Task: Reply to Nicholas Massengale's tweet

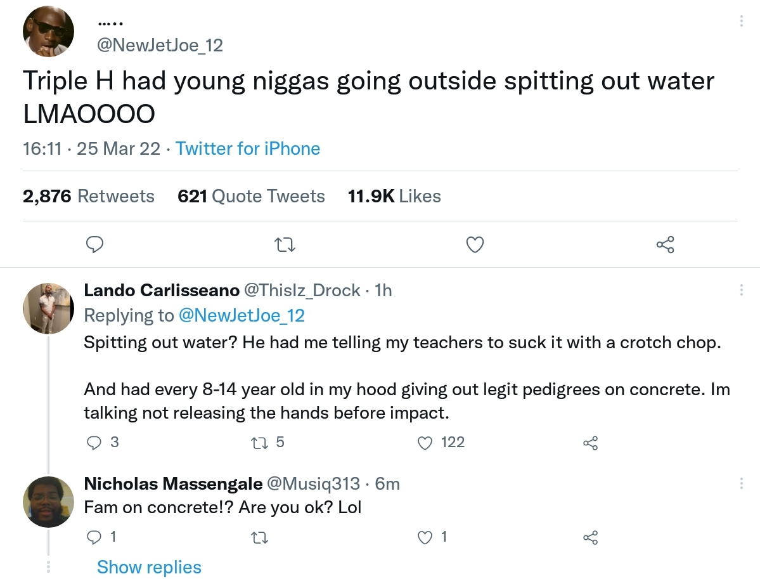Action: pos(94,538)
